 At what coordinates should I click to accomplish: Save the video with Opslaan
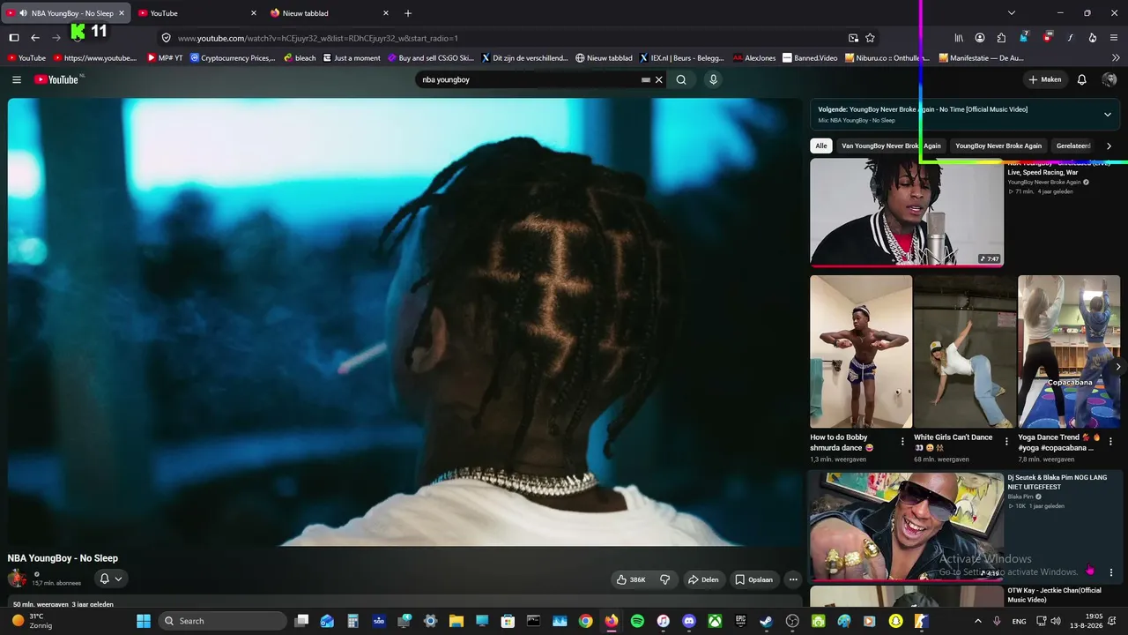(x=754, y=579)
